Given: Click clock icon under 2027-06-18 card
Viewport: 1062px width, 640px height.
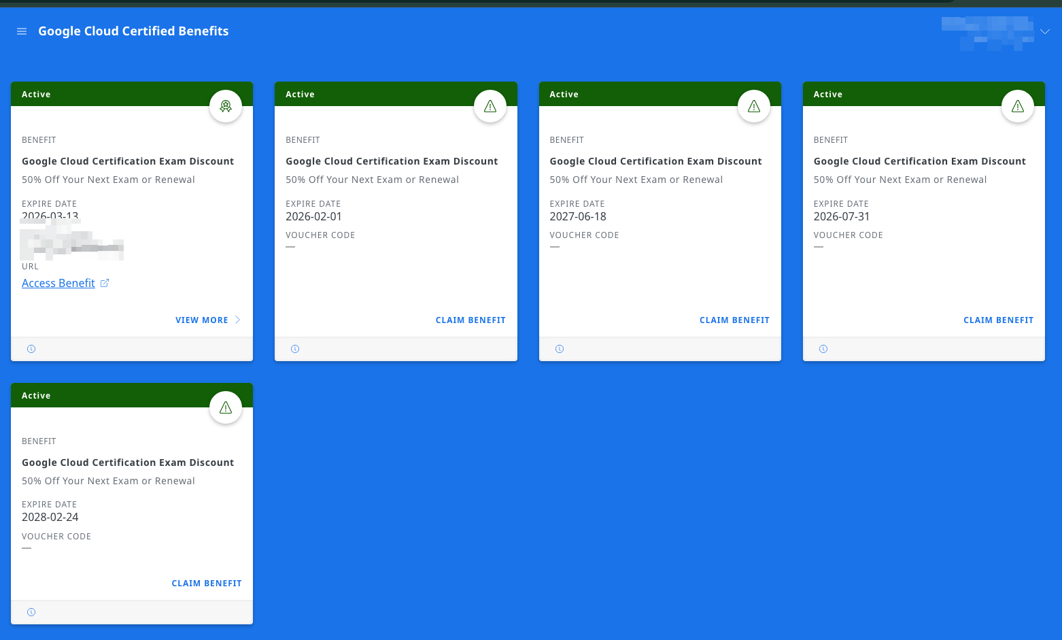Looking at the screenshot, I should pos(559,349).
